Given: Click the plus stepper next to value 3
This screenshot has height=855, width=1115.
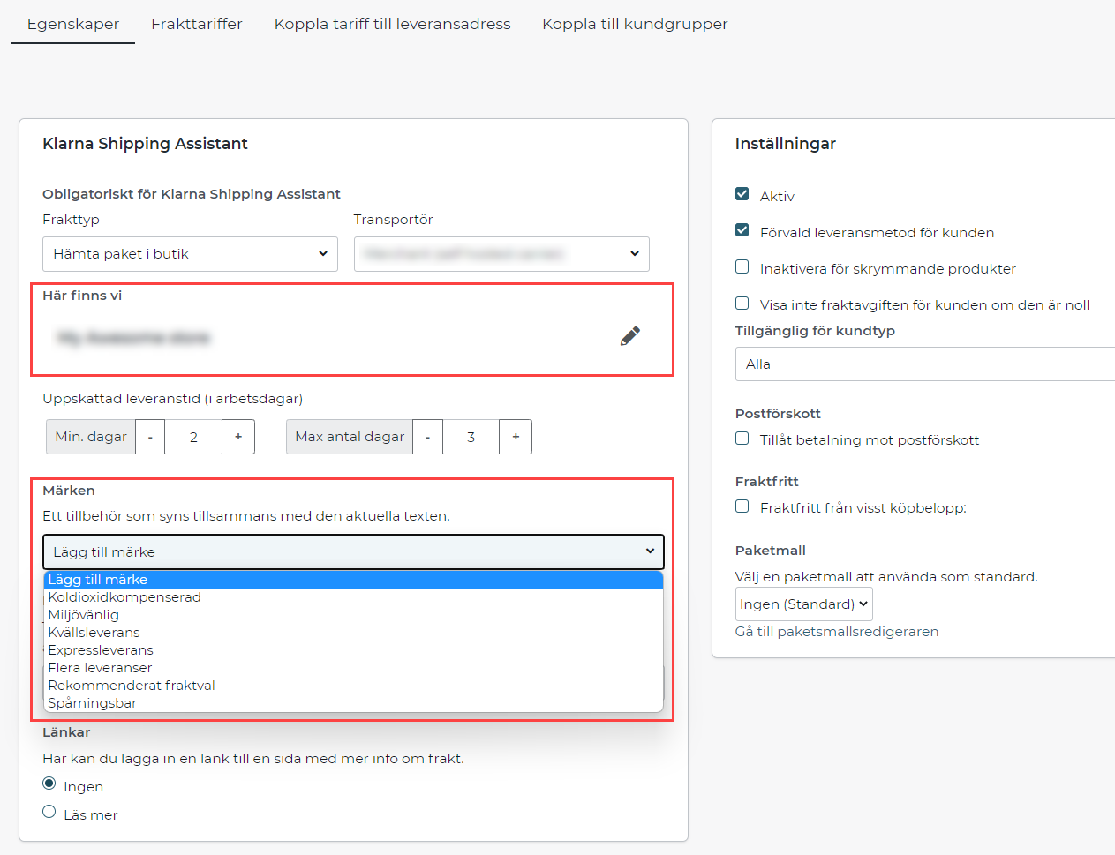Looking at the screenshot, I should (x=516, y=436).
